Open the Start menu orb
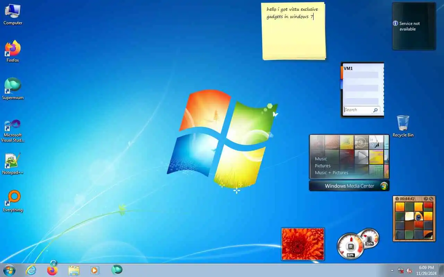This screenshot has width=444, height=277. click(9, 270)
